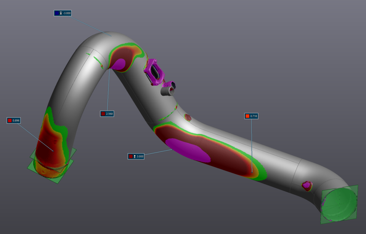Image resolution: width=366 pixels, height=234 pixels.
Task: Click the up-arrow icon in the 3.000 annotation
Action: coord(134,156)
